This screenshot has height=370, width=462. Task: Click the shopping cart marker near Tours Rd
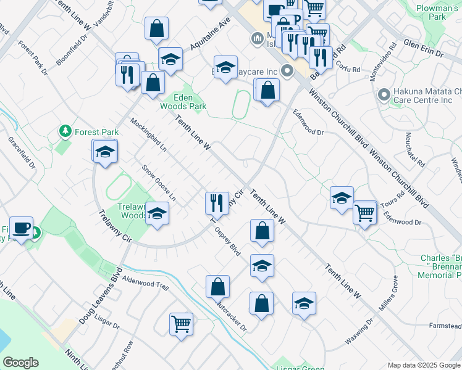(x=365, y=213)
